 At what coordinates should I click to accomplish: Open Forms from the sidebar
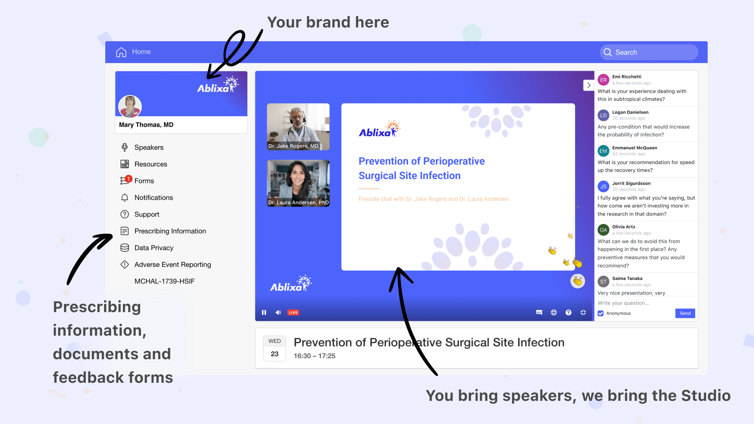(x=144, y=181)
